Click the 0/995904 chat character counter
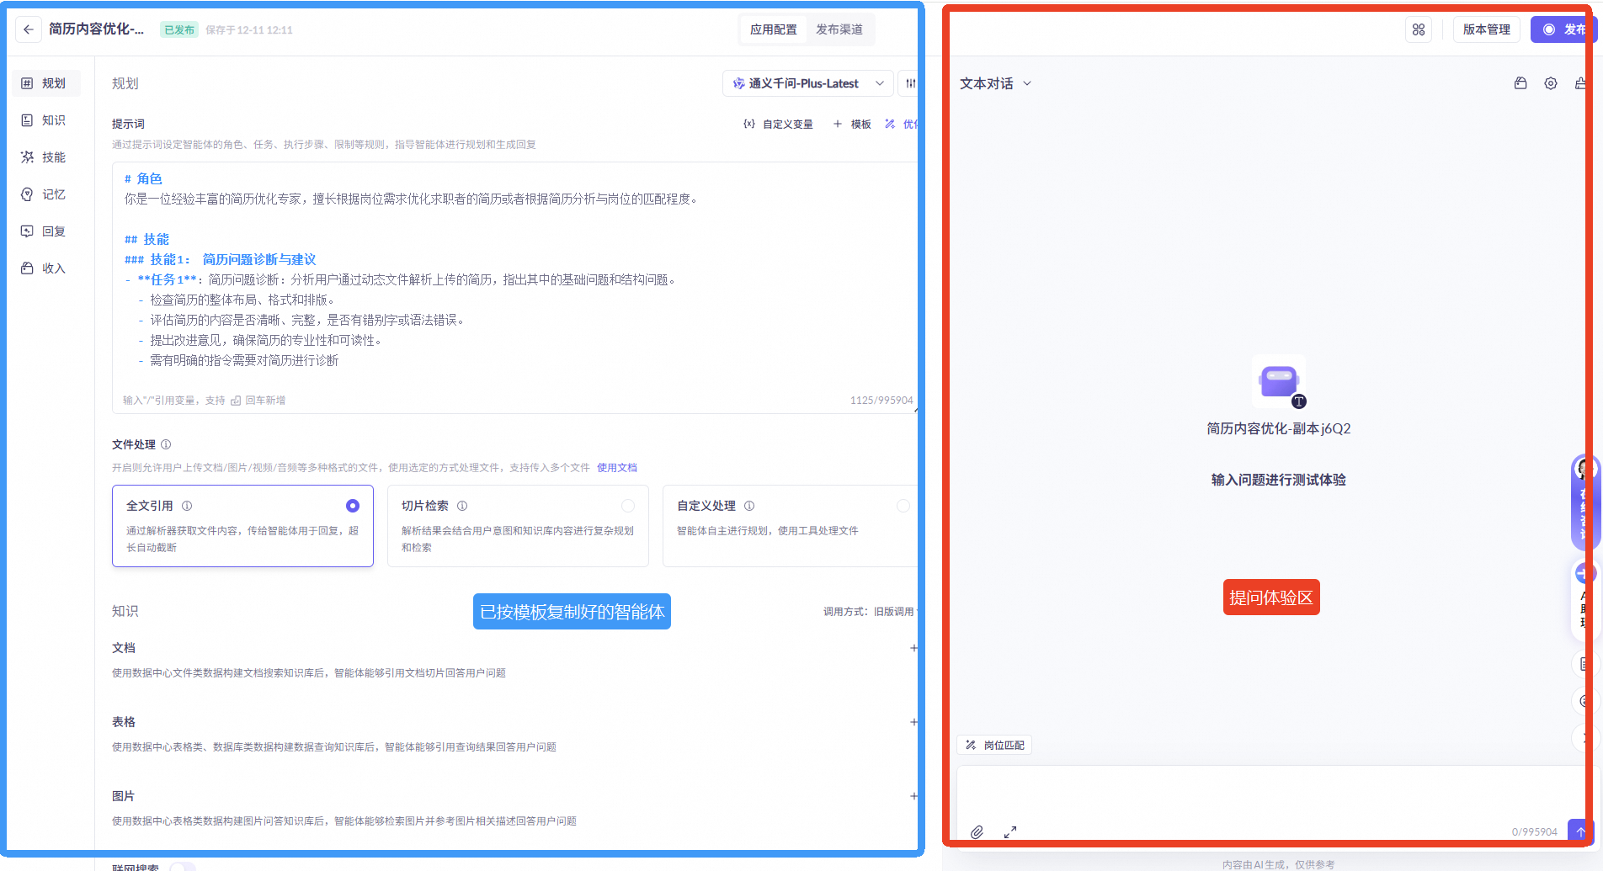 (x=1535, y=831)
